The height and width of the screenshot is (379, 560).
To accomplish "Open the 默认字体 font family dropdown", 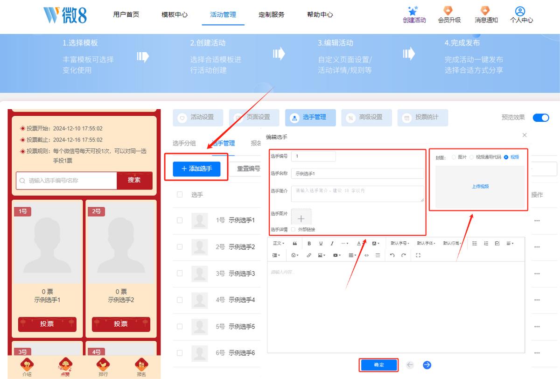I will [x=427, y=243].
